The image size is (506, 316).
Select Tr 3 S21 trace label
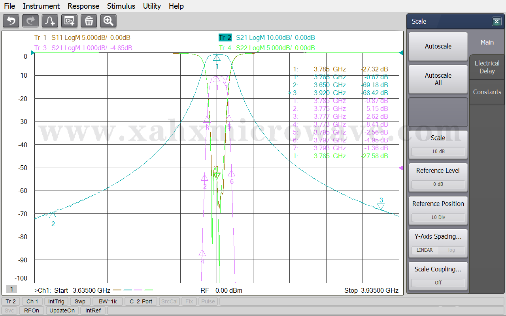pos(83,48)
